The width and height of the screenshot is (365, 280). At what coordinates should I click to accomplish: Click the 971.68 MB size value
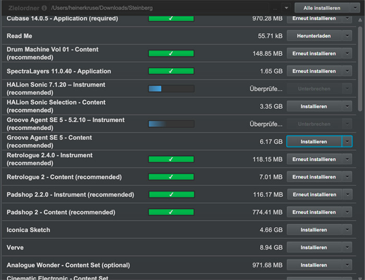point(267,265)
